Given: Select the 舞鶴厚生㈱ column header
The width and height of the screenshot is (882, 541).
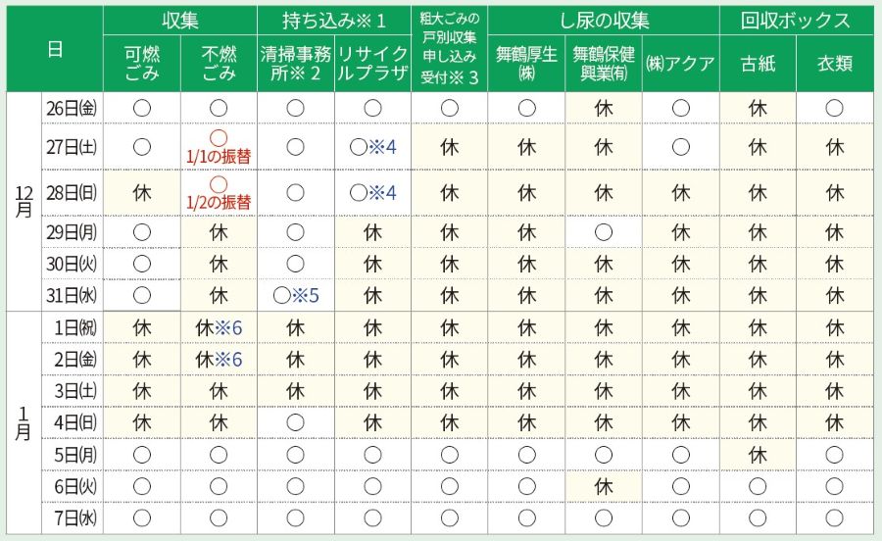Looking at the screenshot, I should click(526, 64).
